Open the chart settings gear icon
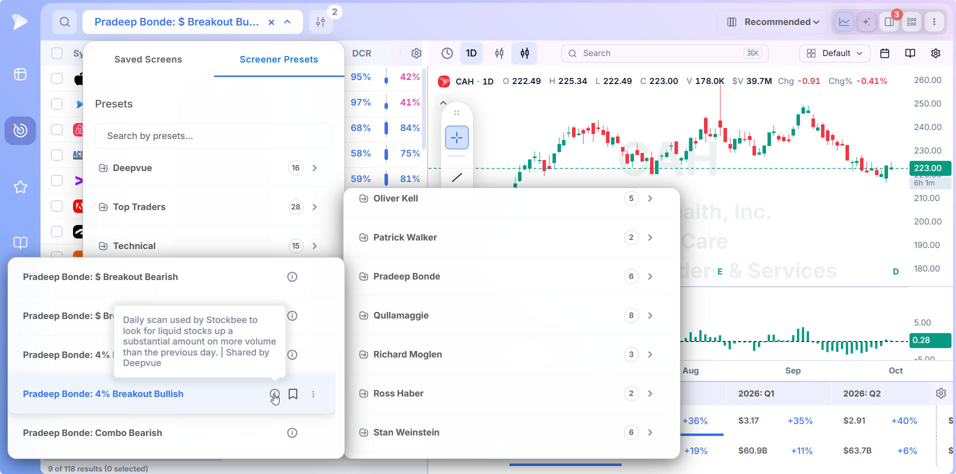 [935, 53]
